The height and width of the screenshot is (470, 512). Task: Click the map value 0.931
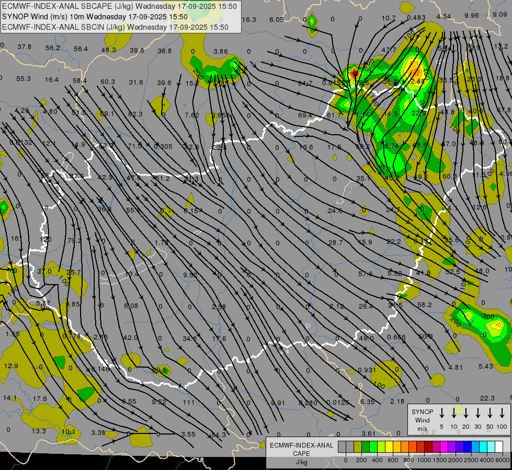coord(367,370)
